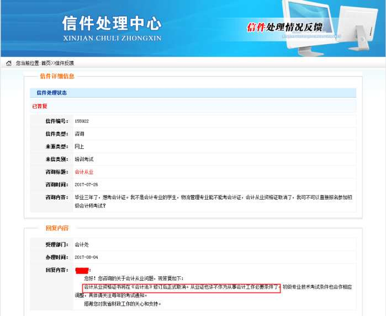Click the red redacted name in reply
The width and height of the screenshot is (386, 316).
coord(82,270)
